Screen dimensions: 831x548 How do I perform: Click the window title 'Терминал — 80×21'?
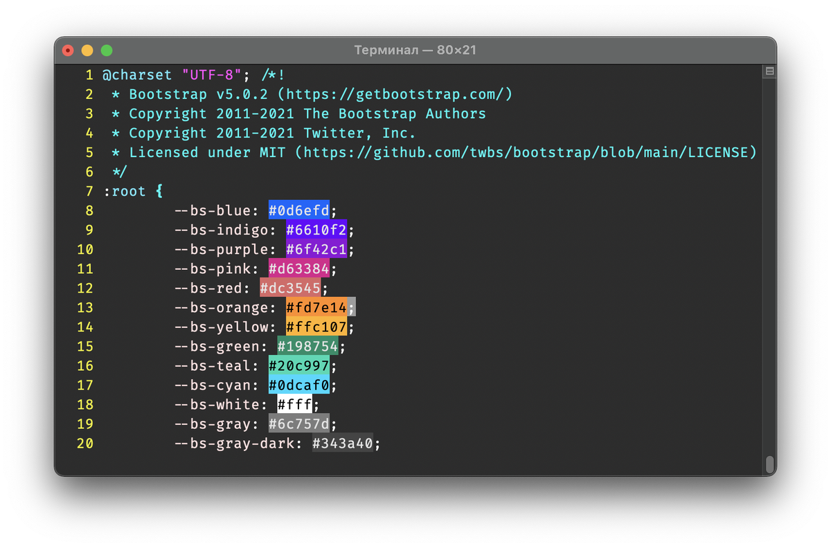click(415, 51)
